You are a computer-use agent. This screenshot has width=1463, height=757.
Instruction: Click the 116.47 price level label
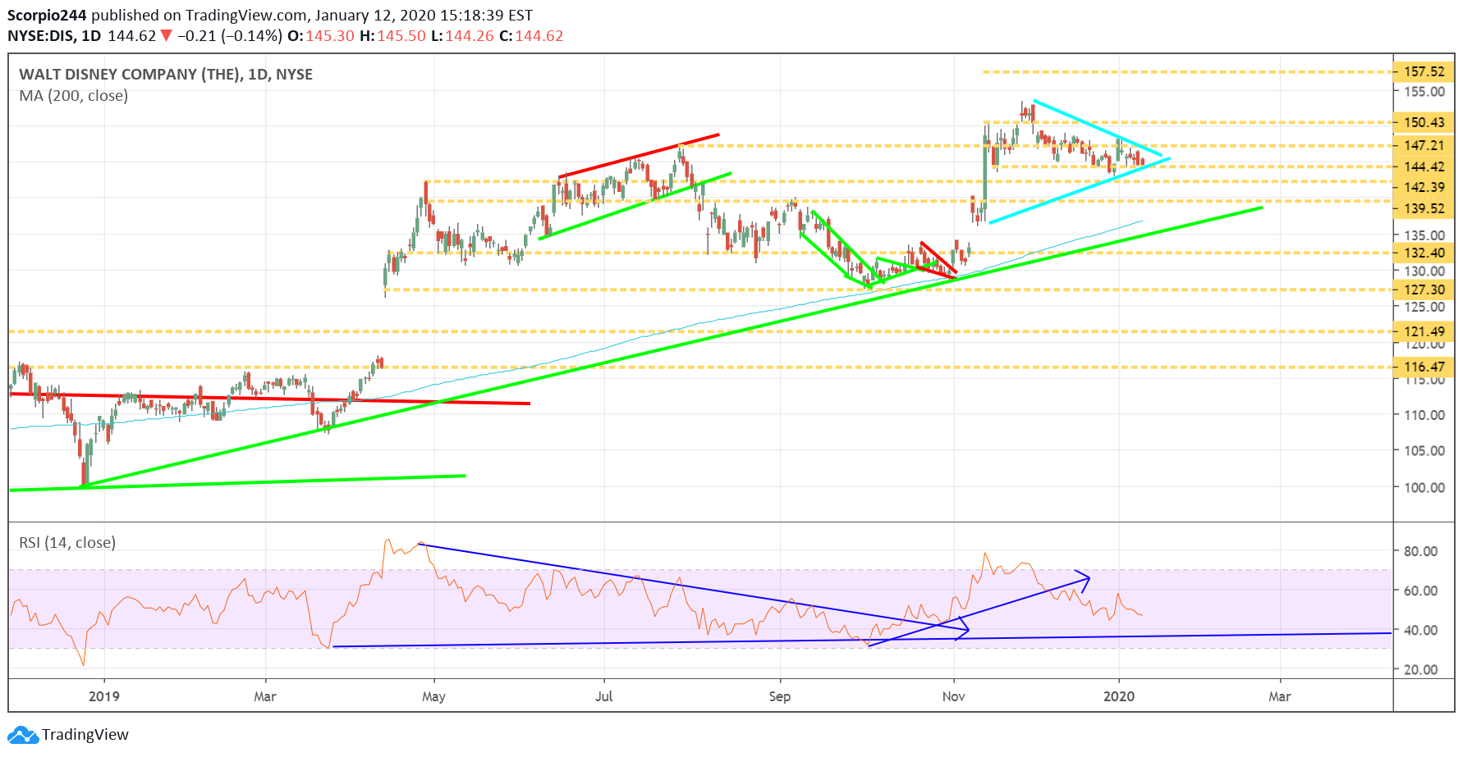(1424, 367)
